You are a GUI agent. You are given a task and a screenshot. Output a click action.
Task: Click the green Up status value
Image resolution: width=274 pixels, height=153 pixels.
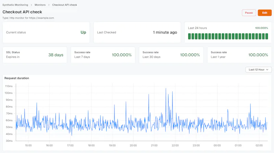click(x=83, y=32)
